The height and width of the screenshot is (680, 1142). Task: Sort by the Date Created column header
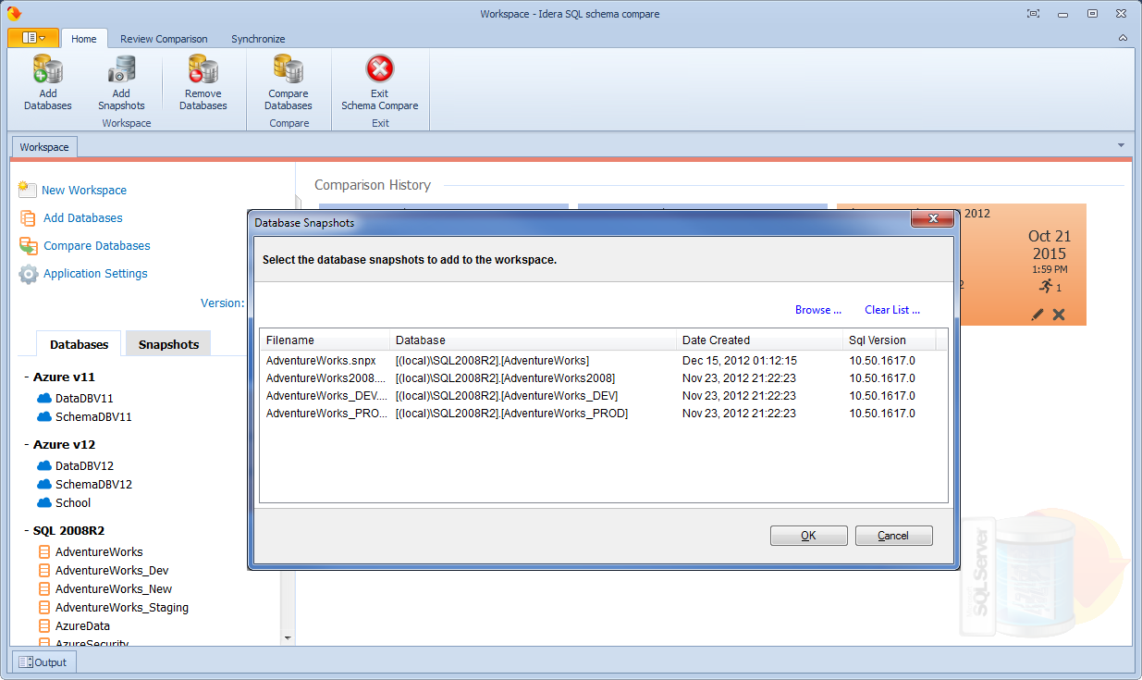[x=759, y=340]
